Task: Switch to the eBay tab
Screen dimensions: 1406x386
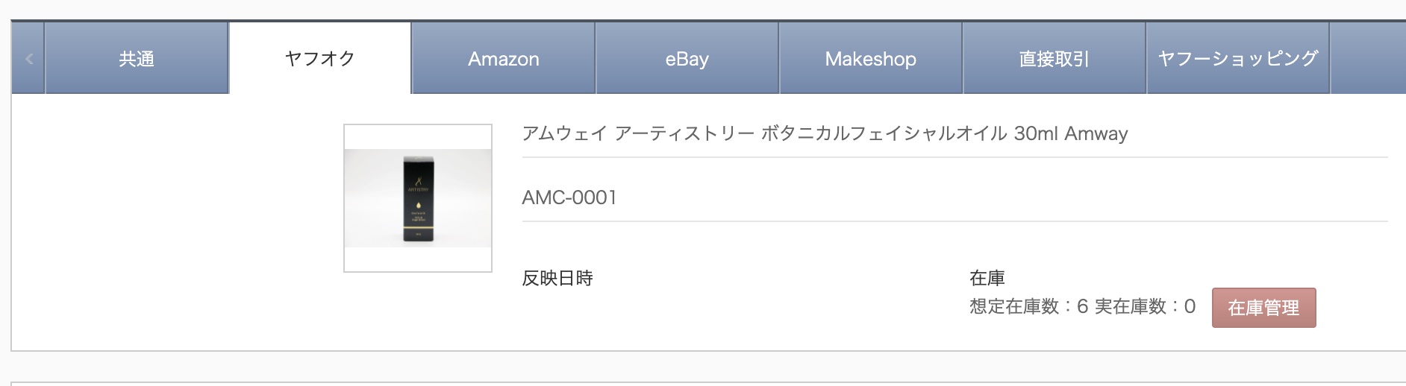Action: [x=687, y=59]
